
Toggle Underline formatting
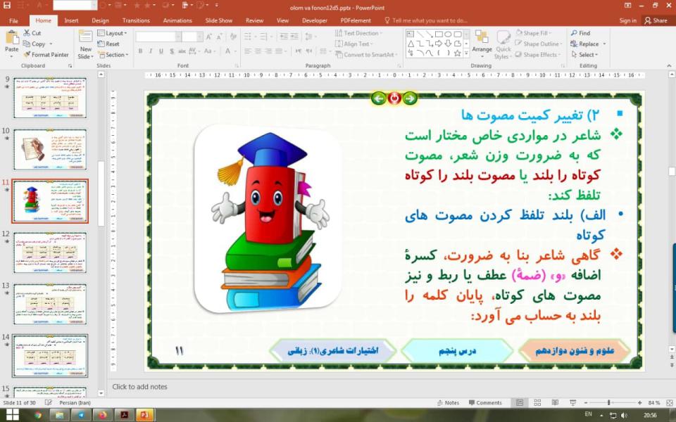pyautogui.click(x=161, y=51)
